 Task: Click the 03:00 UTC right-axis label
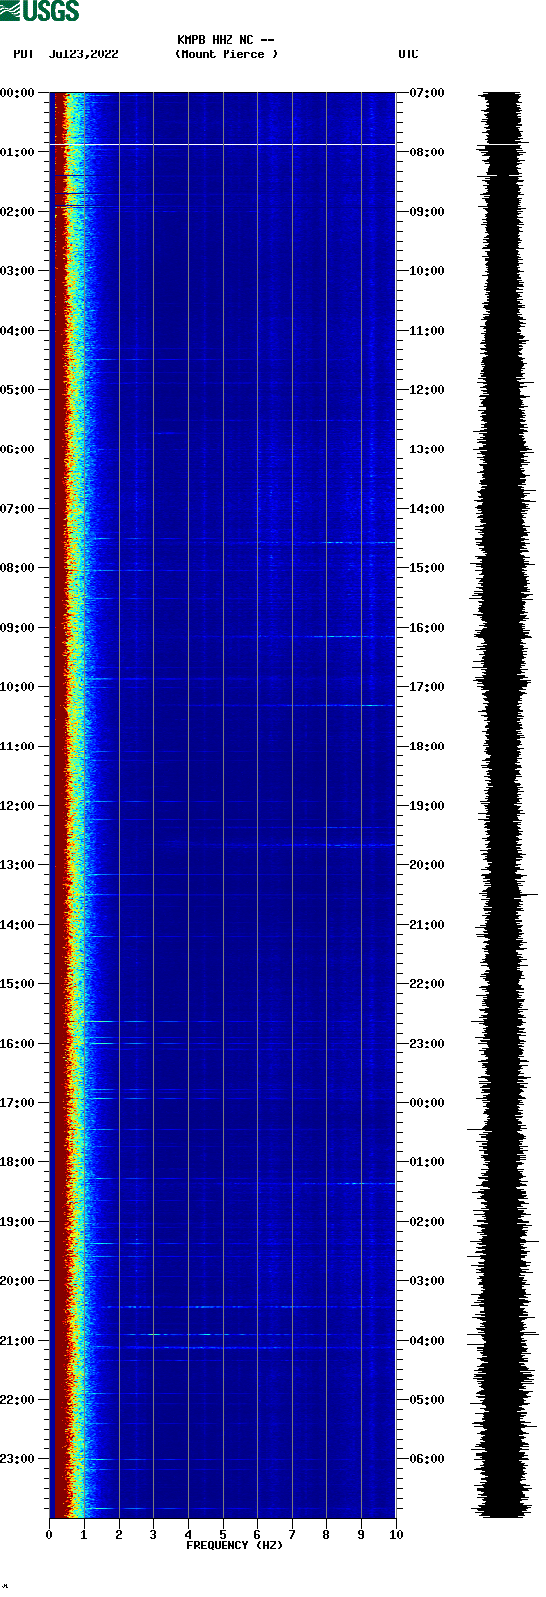[x=427, y=1281]
